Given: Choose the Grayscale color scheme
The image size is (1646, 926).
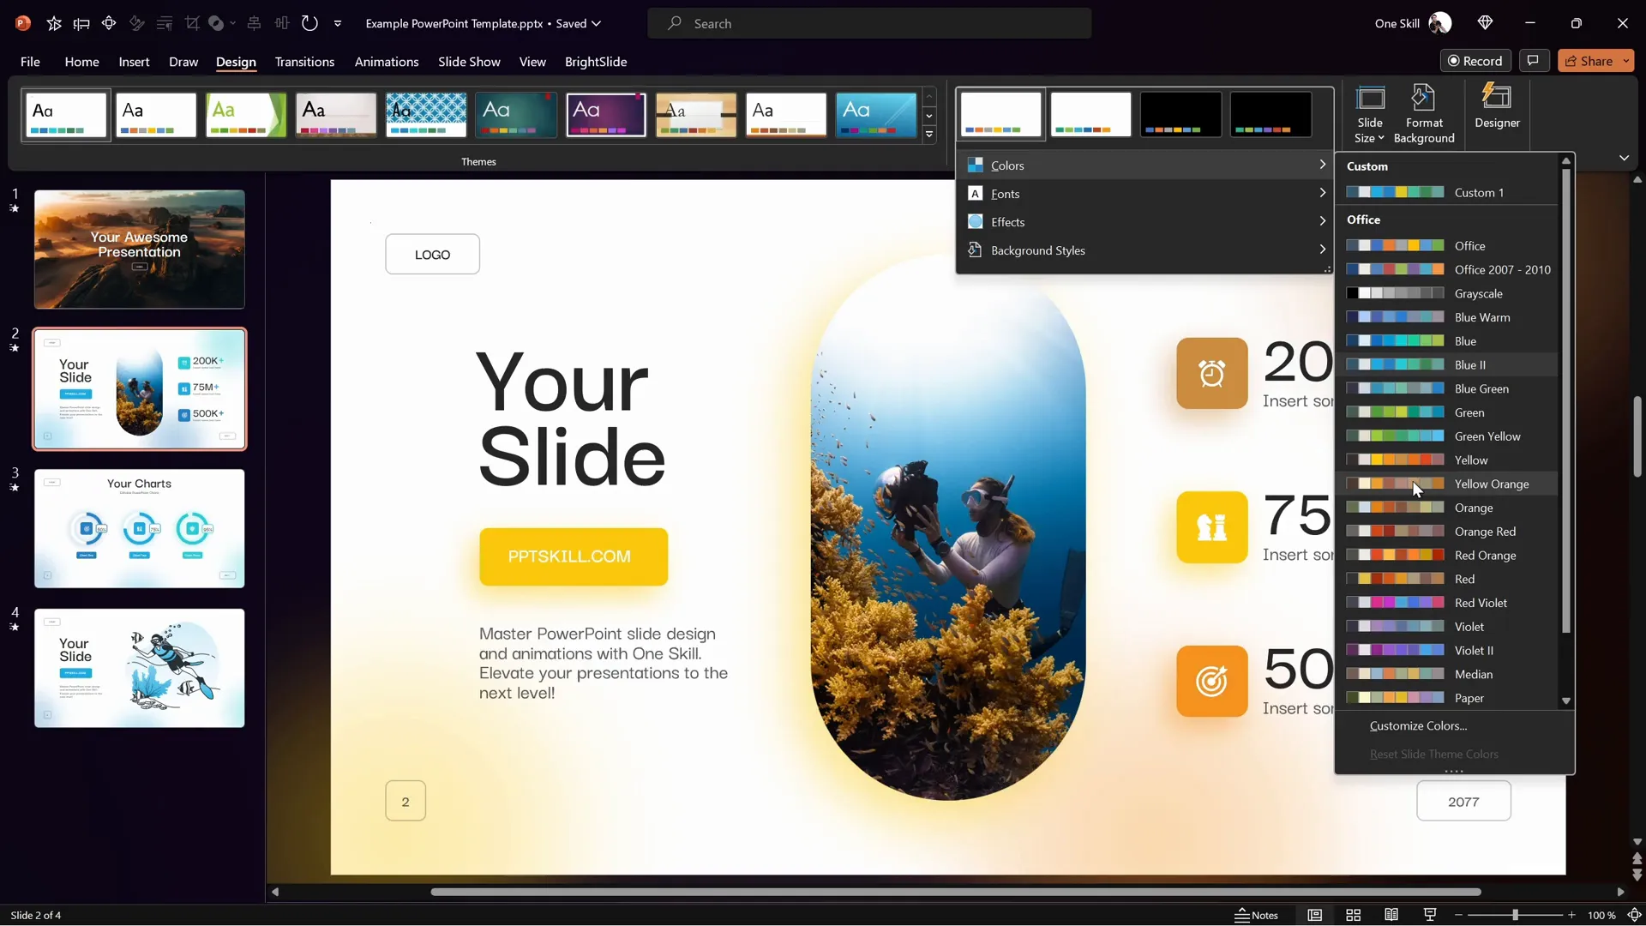Looking at the screenshot, I should pyautogui.click(x=1447, y=294).
